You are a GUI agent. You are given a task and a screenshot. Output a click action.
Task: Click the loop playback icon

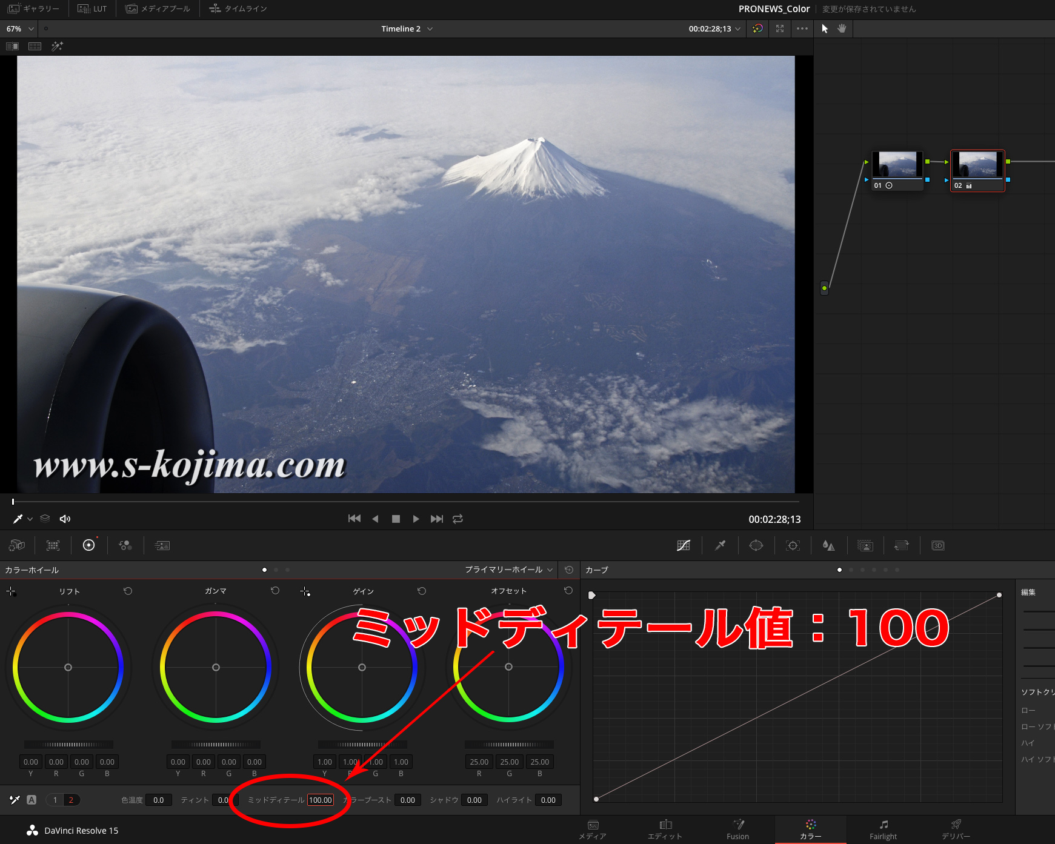coord(458,519)
